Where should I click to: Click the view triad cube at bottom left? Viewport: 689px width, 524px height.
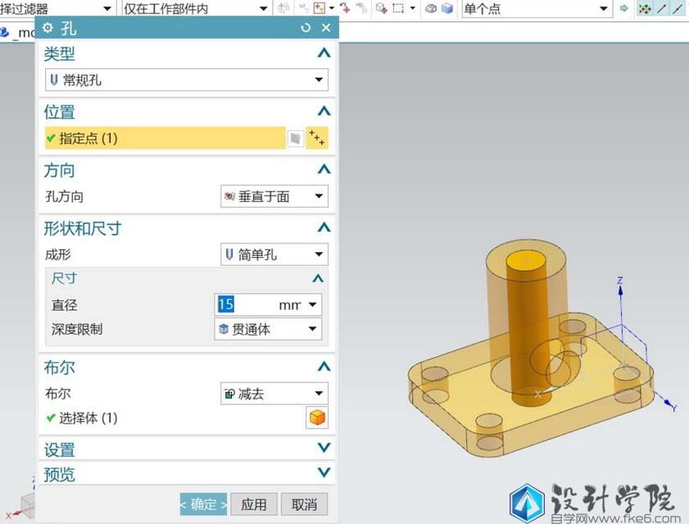click(27, 504)
